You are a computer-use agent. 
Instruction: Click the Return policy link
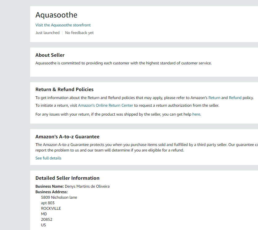(x=214, y=98)
